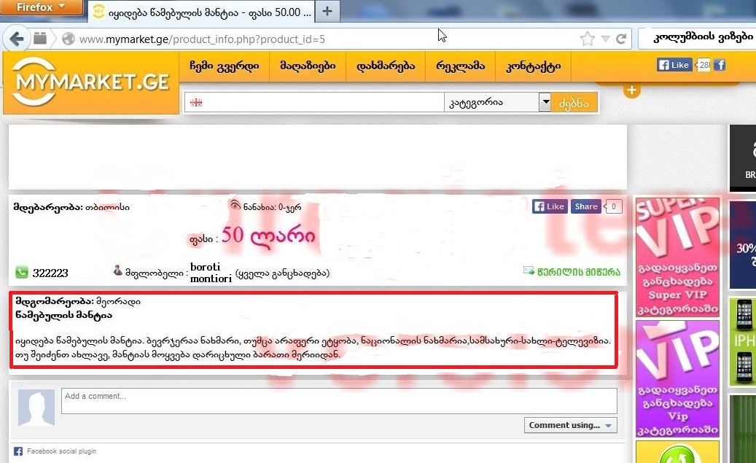
Task: Open a new tab with plus button
Action: click(x=327, y=11)
